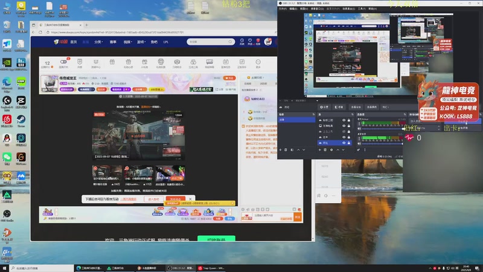Go back in the browser
Screen dimensions: 483x272
pos(34,32)
